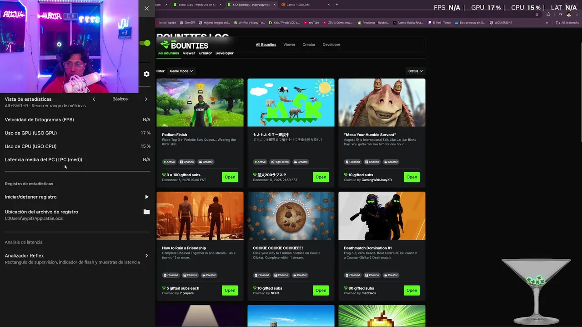
Task: Click the Uso de CPU (USO CPU) row
Action: (x=77, y=146)
